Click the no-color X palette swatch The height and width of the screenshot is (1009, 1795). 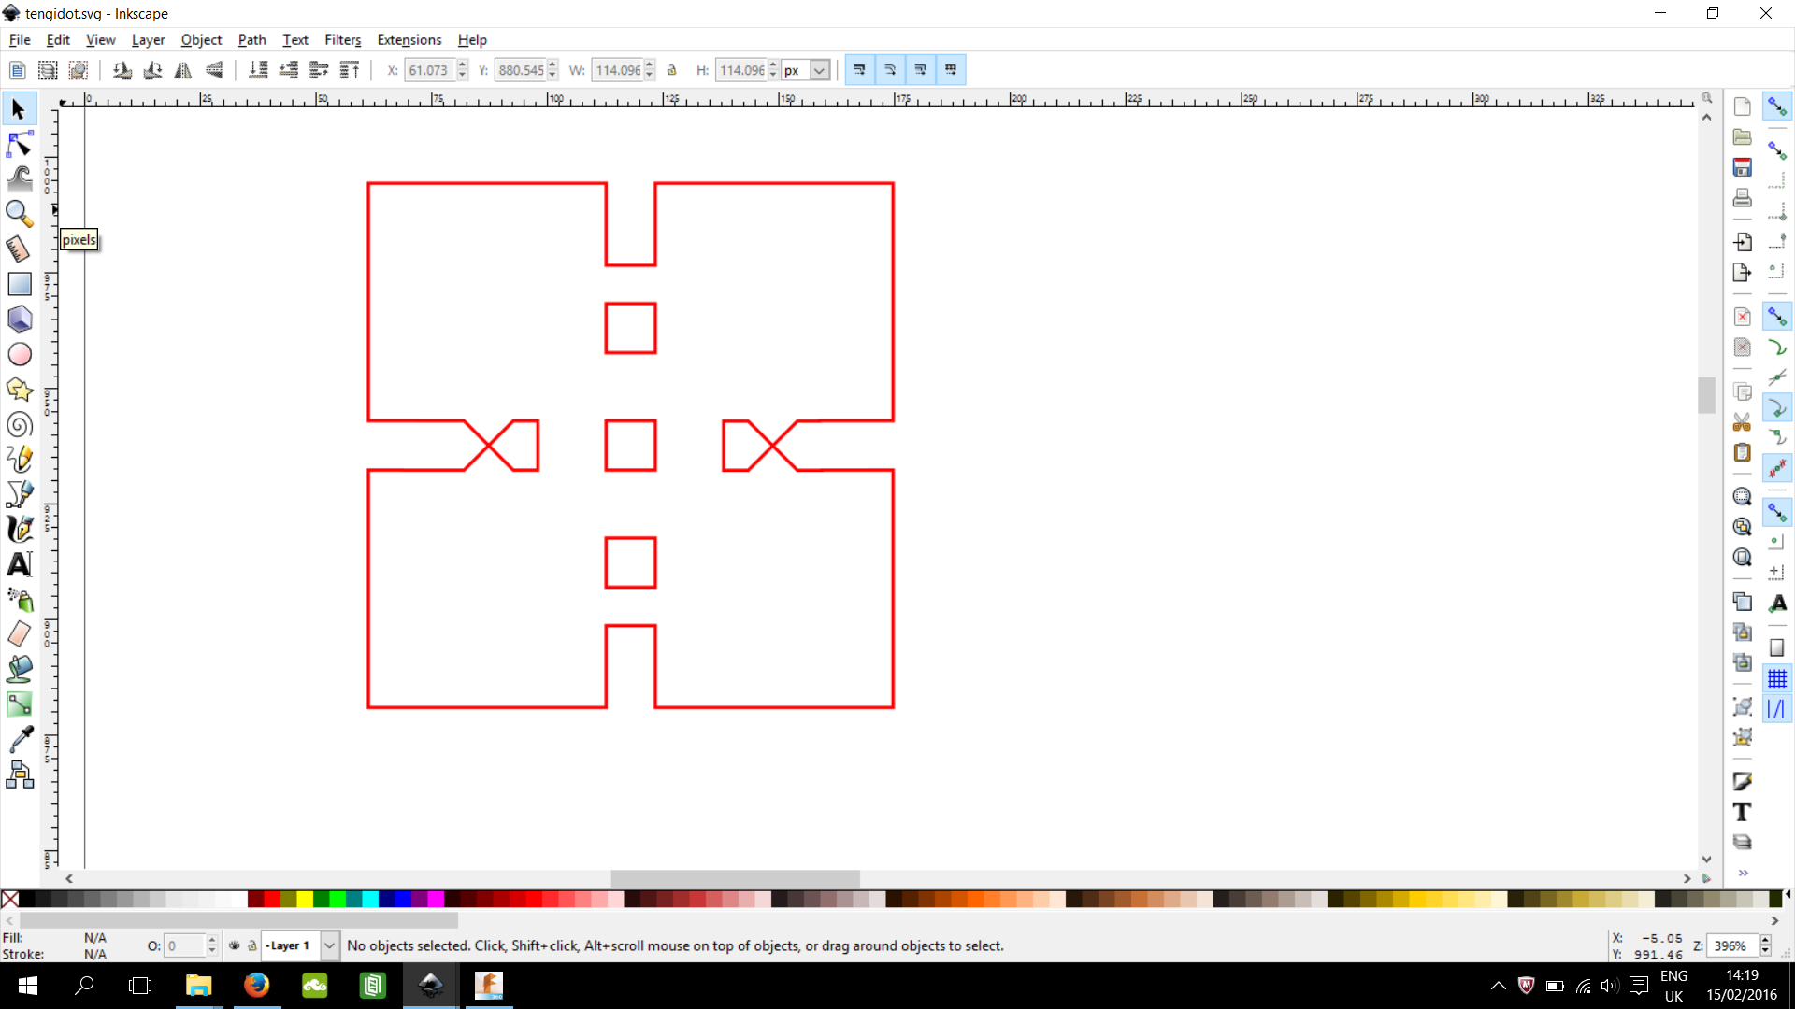(9, 899)
